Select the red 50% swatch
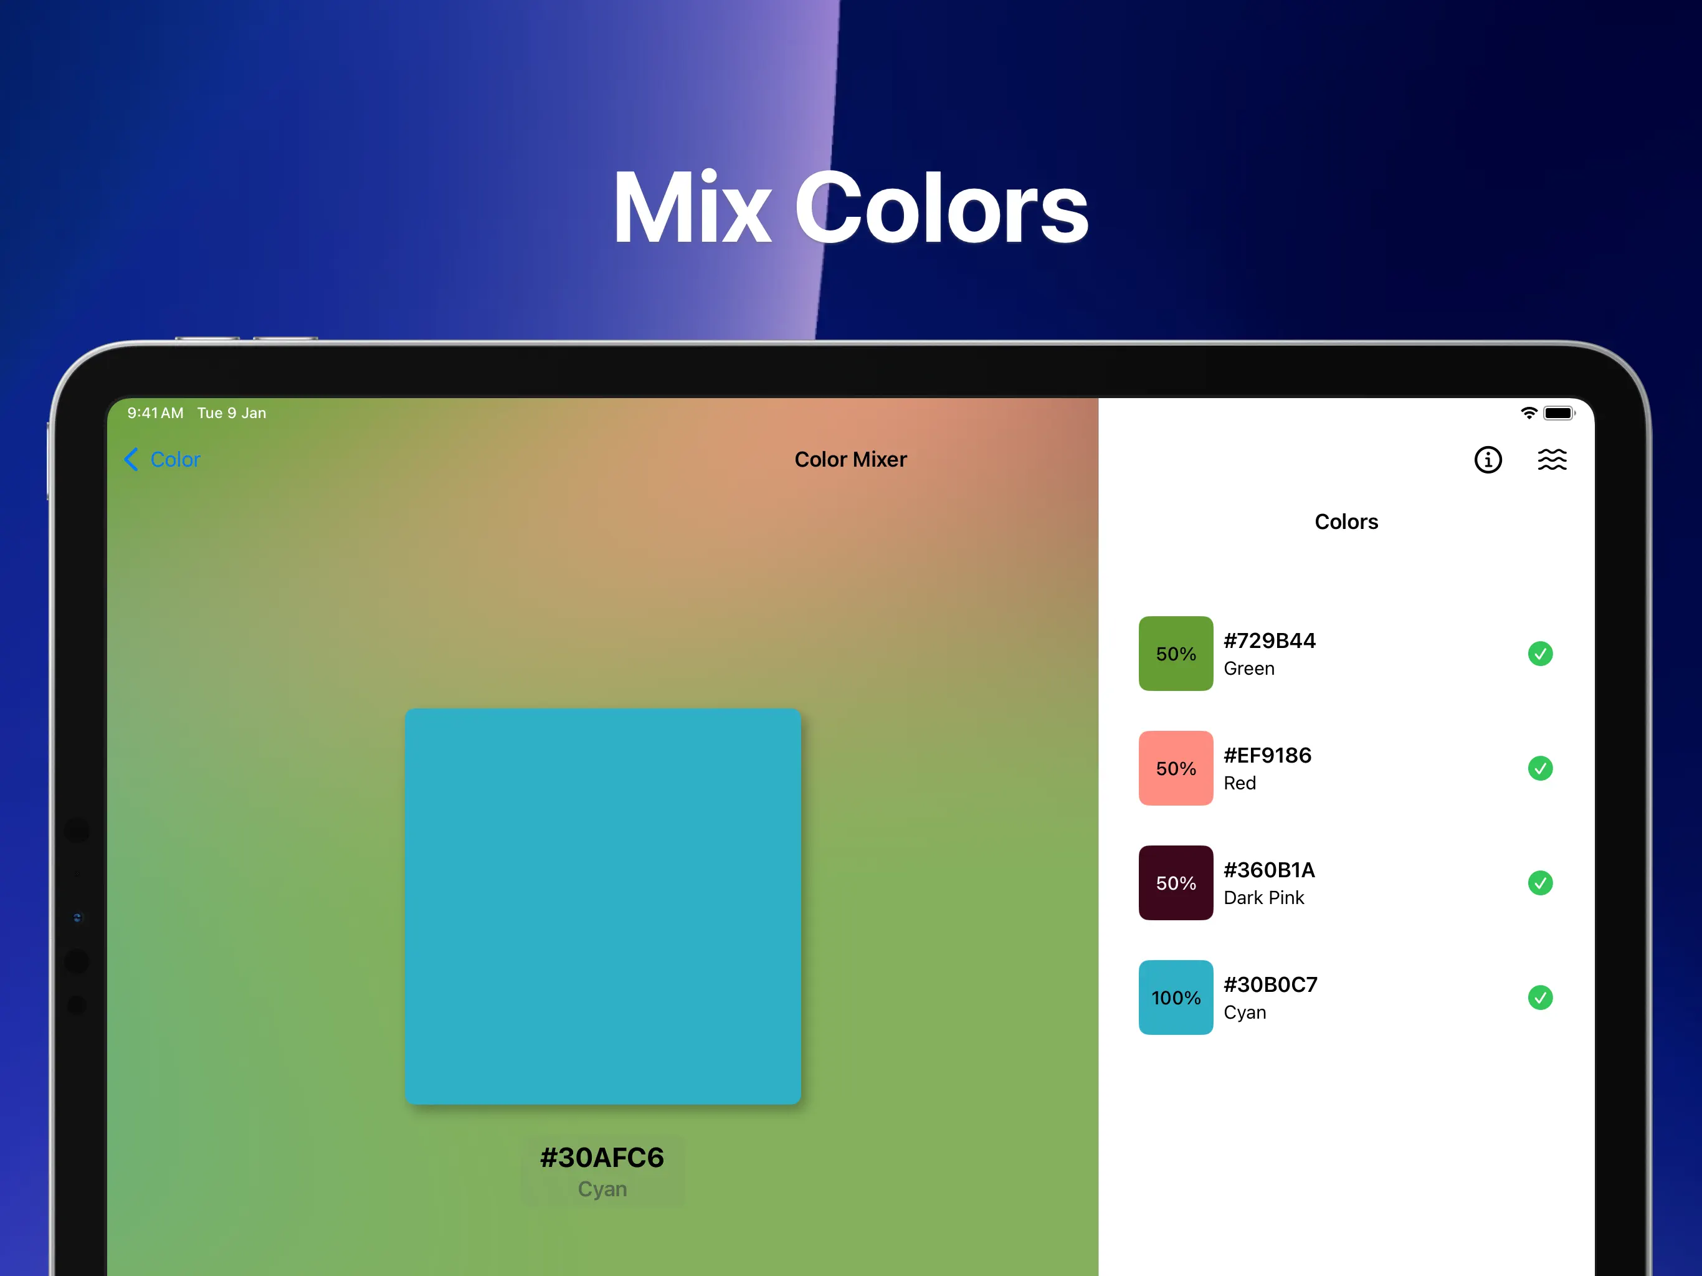The image size is (1702, 1276). (1175, 768)
